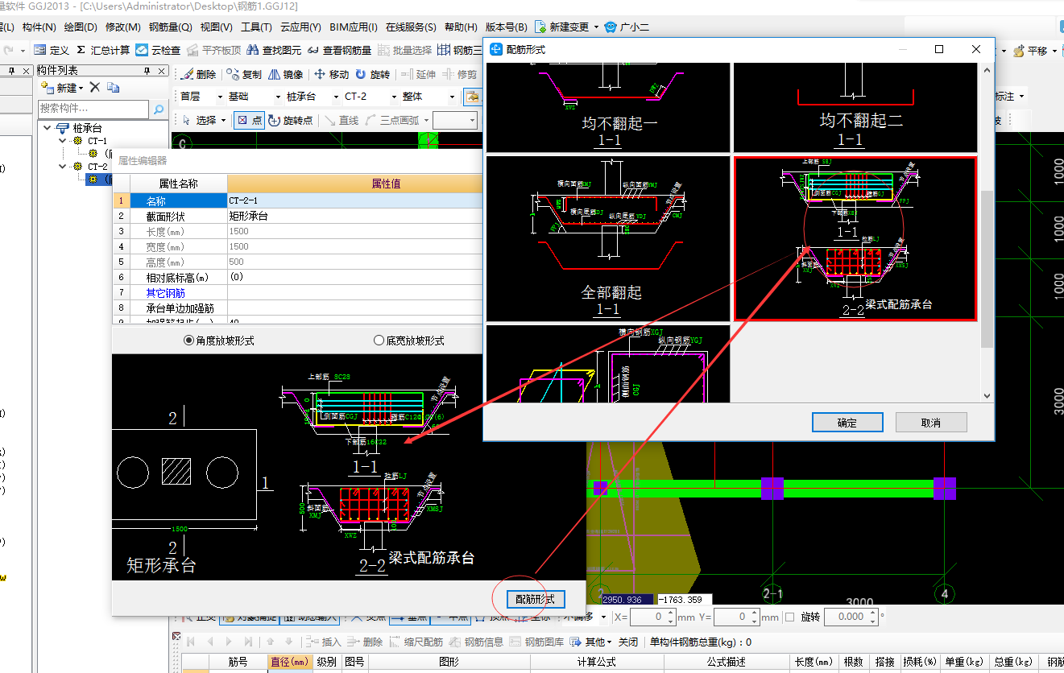Select the 复制 copy tool
The width and height of the screenshot is (1064, 673).
click(244, 74)
